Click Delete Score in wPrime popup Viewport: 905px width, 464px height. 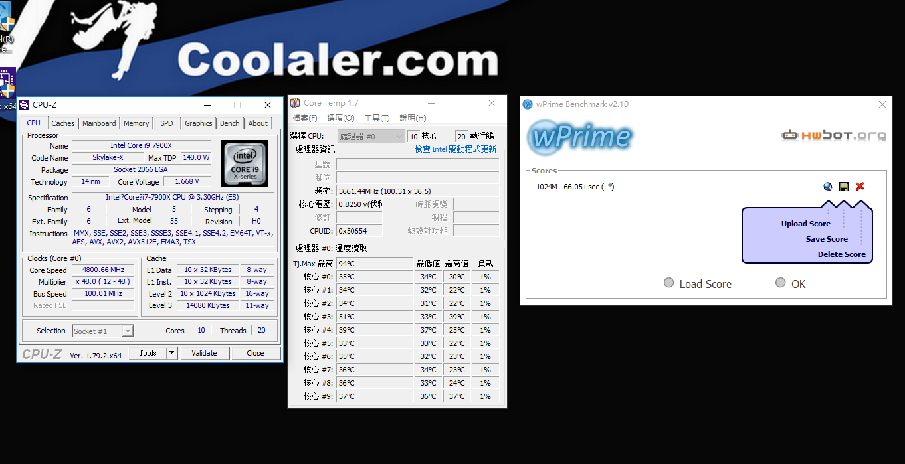[842, 254]
